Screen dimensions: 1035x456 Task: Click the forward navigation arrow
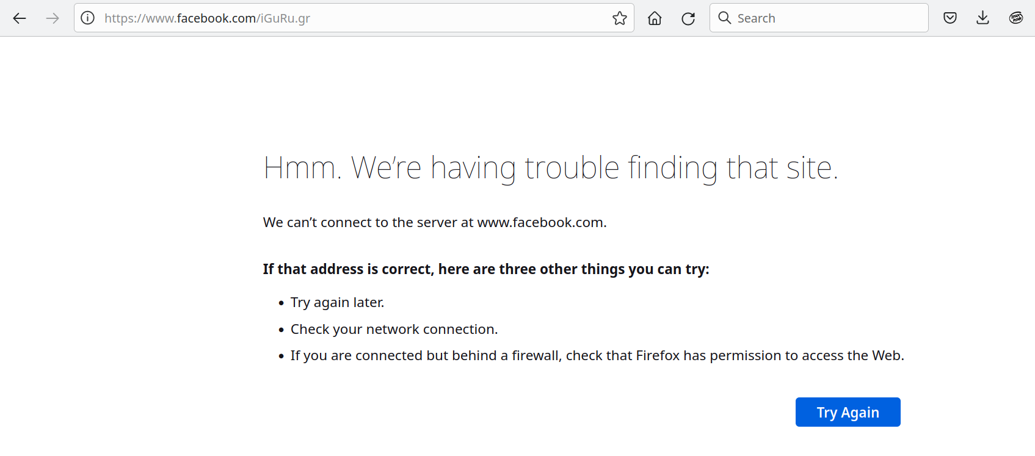pos(53,18)
